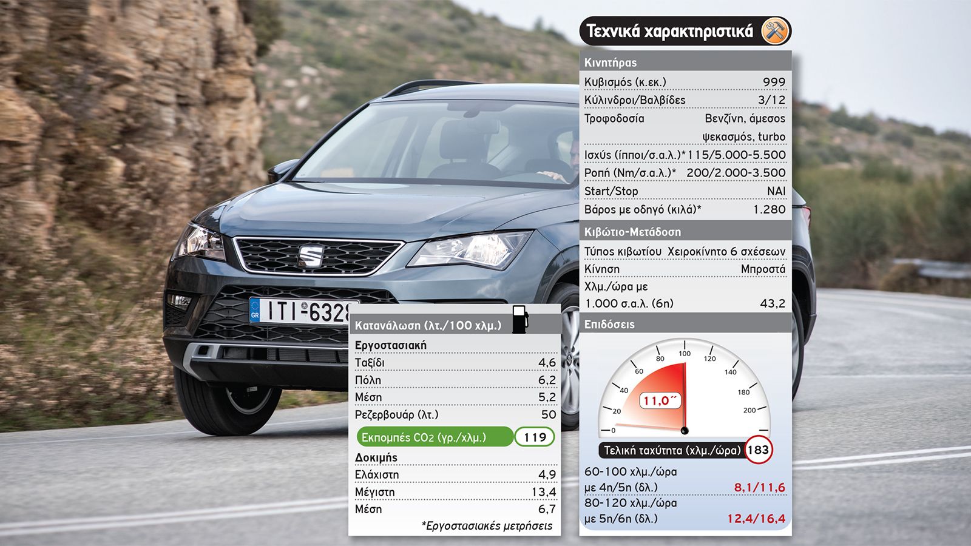Click the Τεχνικά χαρακτηριστικά title

pos(669,32)
